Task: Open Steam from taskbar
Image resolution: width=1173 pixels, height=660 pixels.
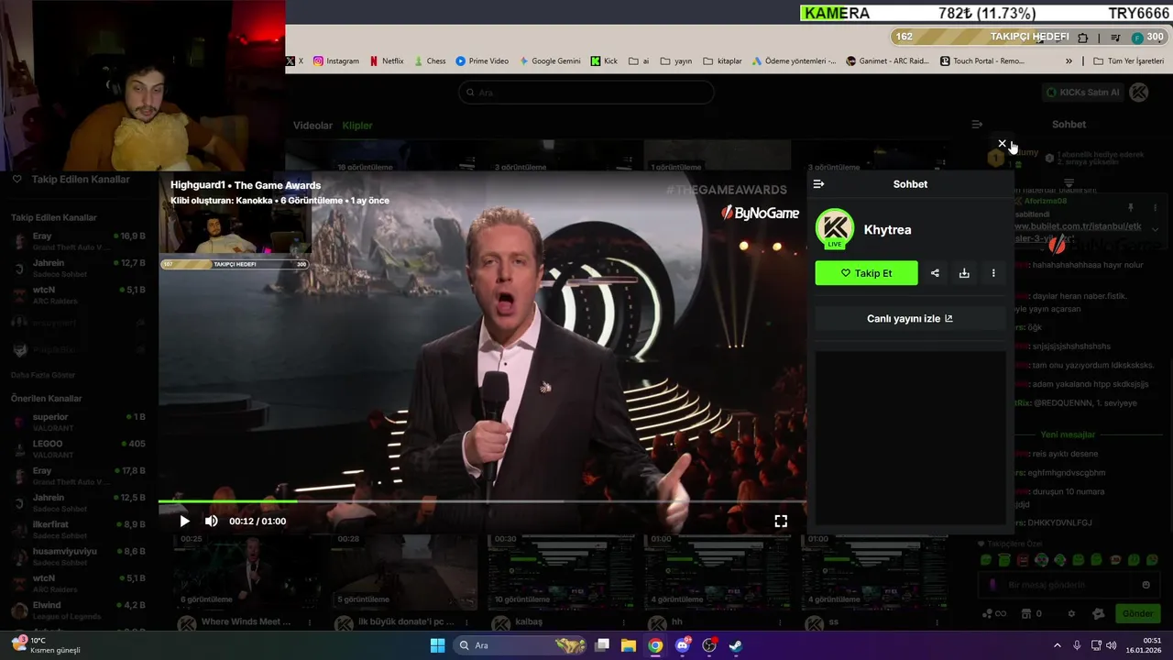Action: pos(735,645)
